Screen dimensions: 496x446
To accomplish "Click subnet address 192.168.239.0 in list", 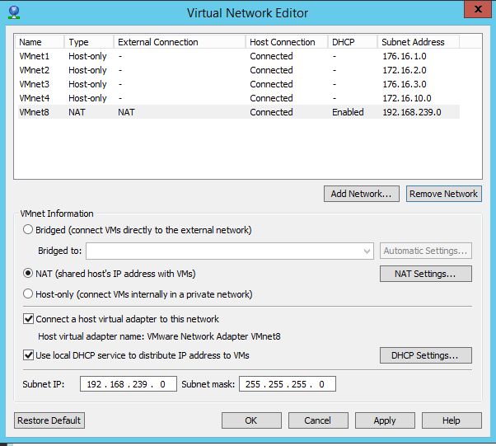I will pos(412,112).
